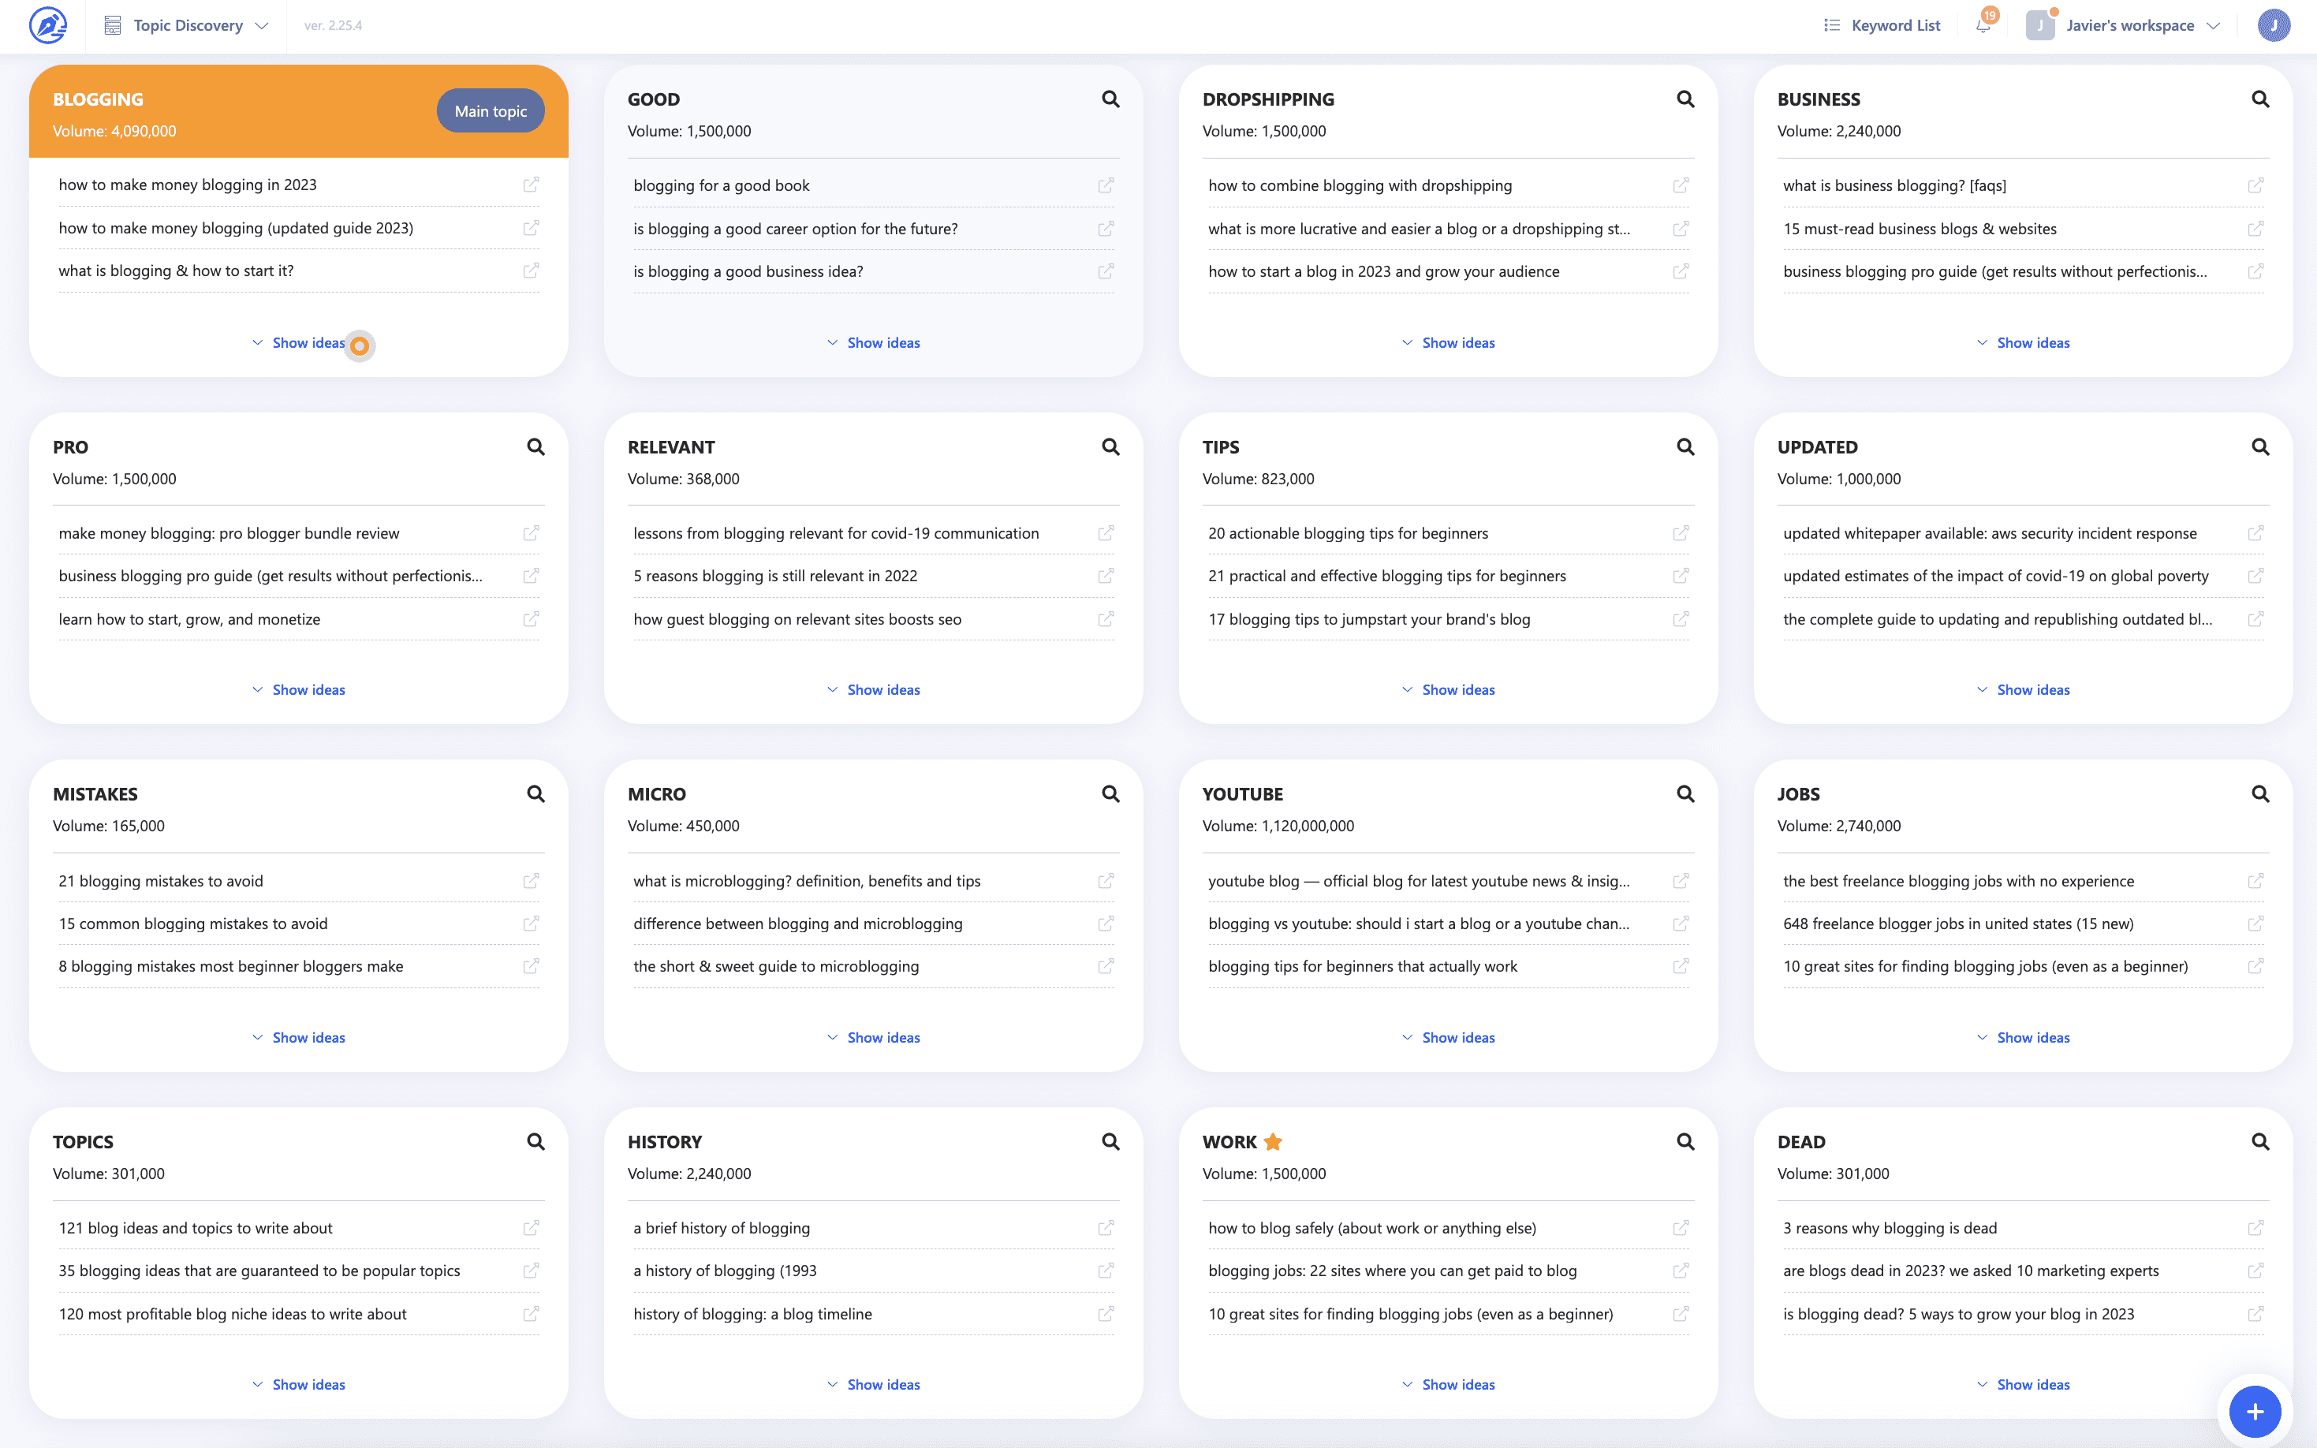Open '648 freelance blogger jobs in united states'
This screenshot has width=2317, height=1448.
tap(1958, 924)
